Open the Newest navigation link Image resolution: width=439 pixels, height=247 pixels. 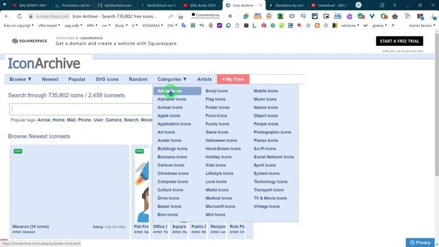click(50, 80)
